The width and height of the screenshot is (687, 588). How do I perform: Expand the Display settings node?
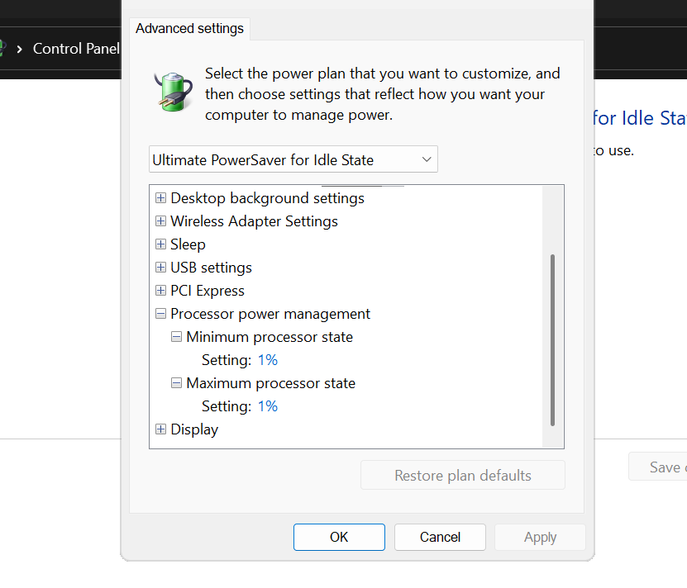tap(160, 429)
